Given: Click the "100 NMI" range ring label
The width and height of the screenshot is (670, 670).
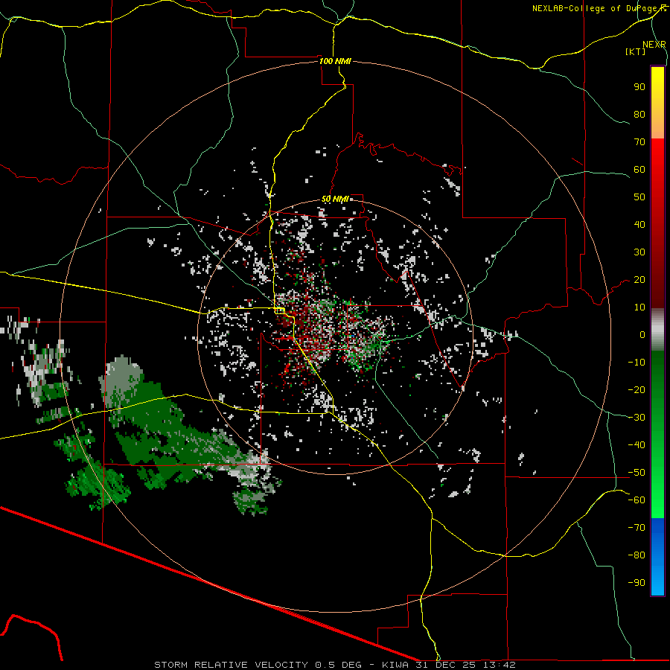Looking at the screenshot, I should click(x=335, y=61).
